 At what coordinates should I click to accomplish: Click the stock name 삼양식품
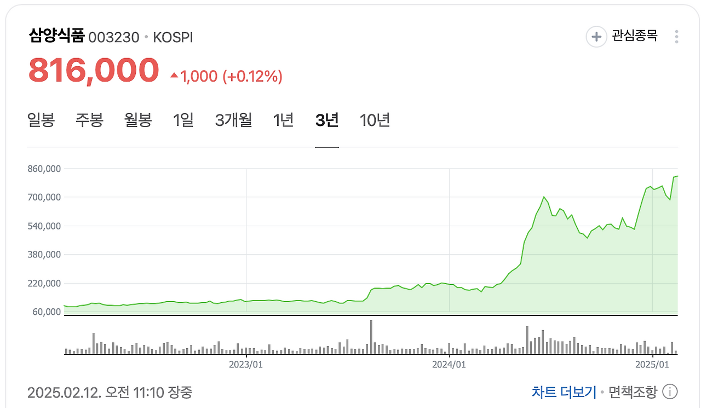pos(57,35)
